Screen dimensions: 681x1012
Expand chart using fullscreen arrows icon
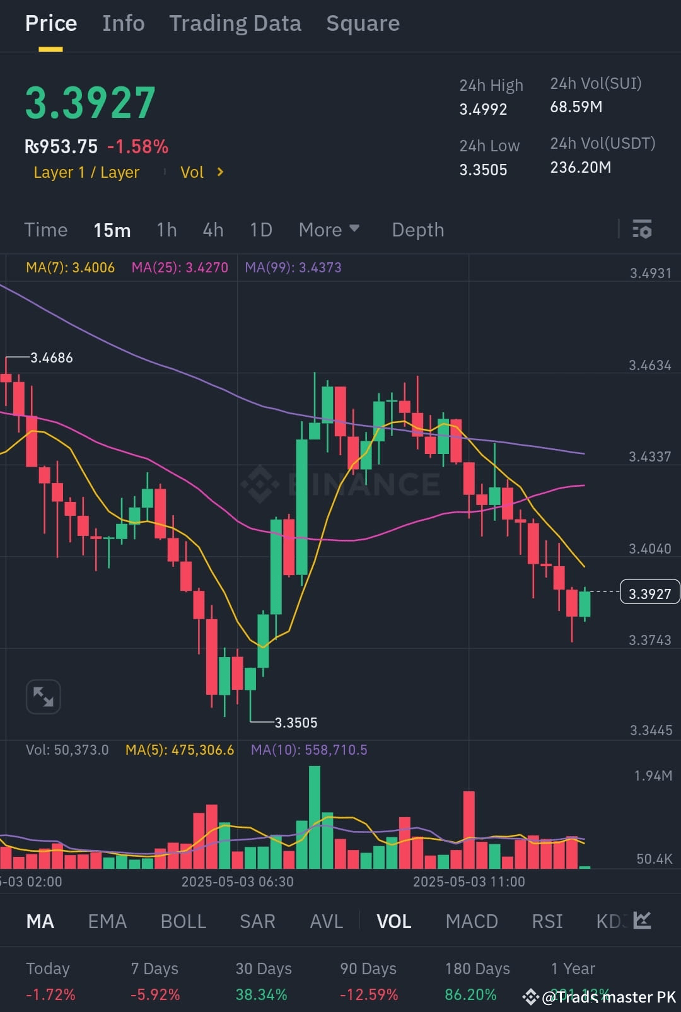click(x=42, y=695)
